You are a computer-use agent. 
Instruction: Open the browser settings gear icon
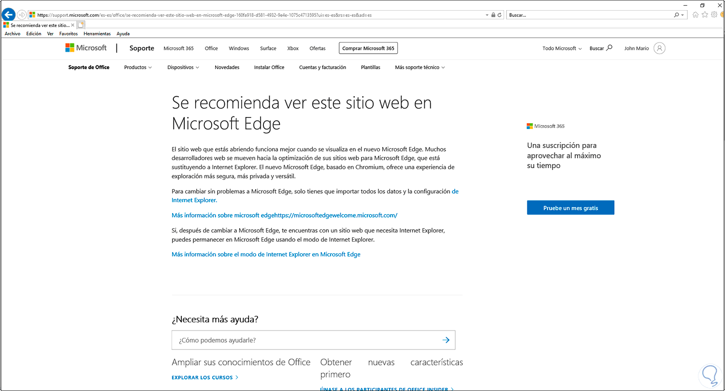pyautogui.click(x=714, y=15)
